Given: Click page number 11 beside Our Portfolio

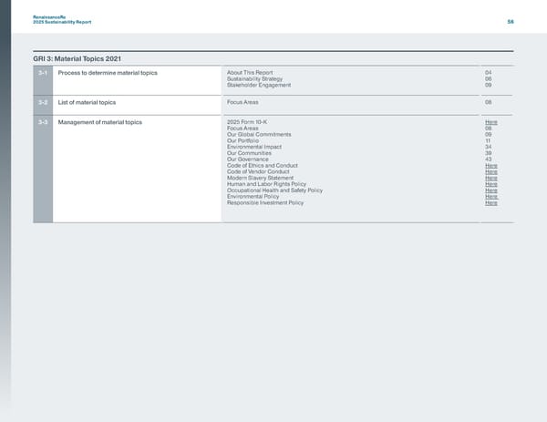Looking at the screenshot, I should tap(488, 141).
